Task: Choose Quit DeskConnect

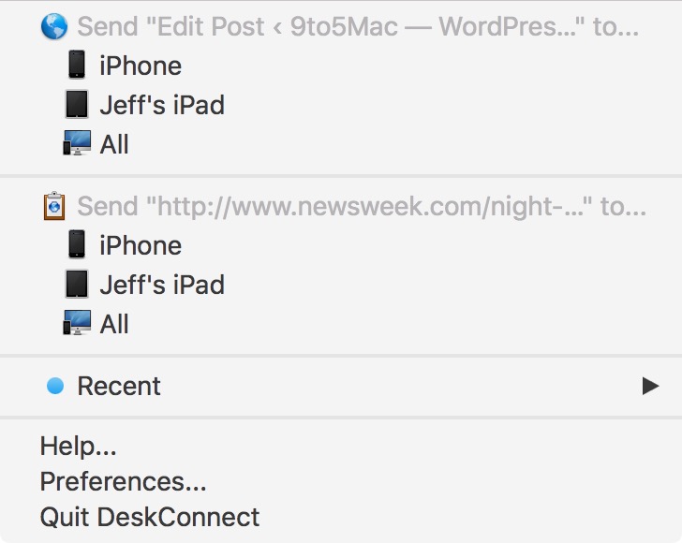Action: tap(150, 516)
